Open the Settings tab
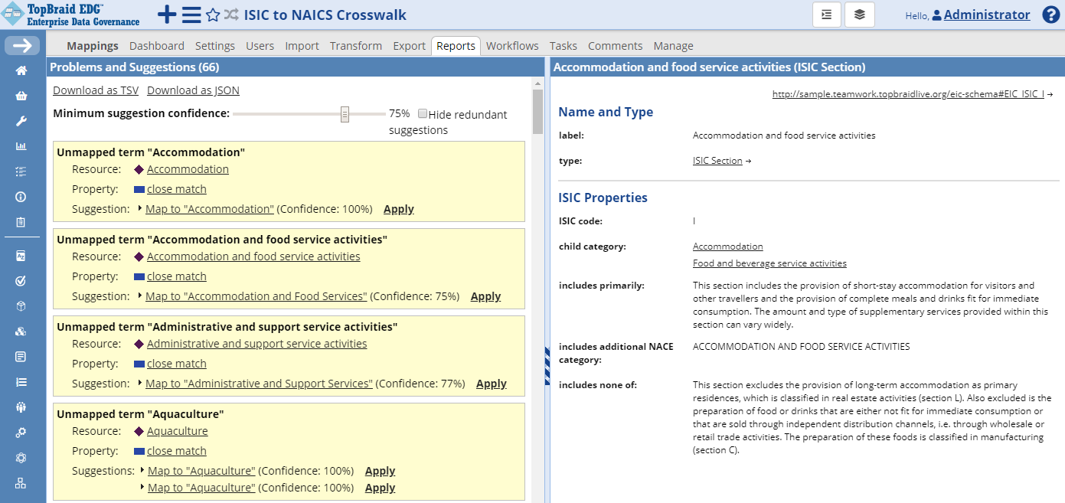Image resolution: width=1065 pixels, height=503 pixels. coord(215,46)
